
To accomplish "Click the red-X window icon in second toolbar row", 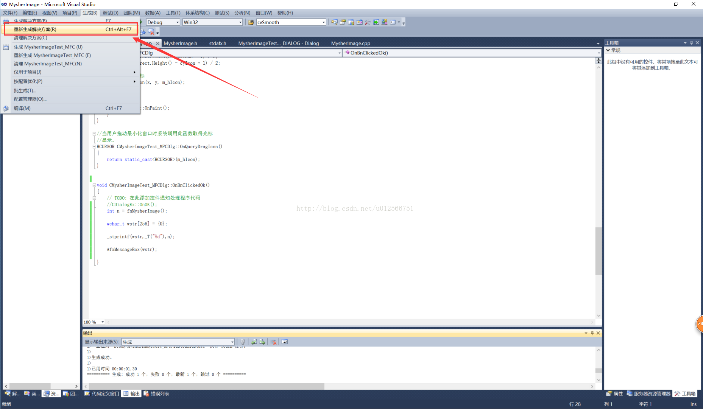I will pyautogui.click(x=151, y=32).
